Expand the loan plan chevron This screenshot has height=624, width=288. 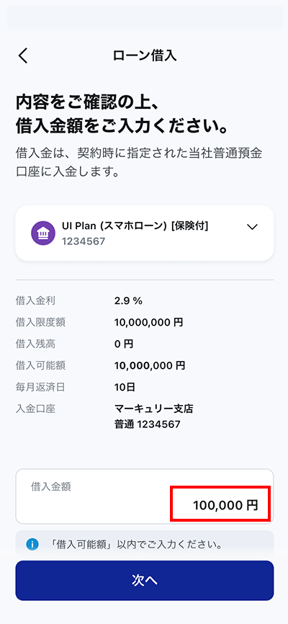pyautogui.click(x=252, y=227)
